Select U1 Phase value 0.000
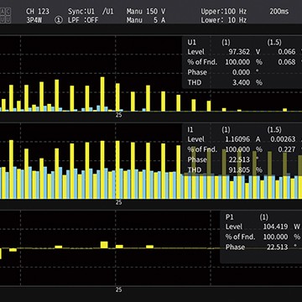The width and height of the screenshot is (302, 302). (x=241, y=72)
